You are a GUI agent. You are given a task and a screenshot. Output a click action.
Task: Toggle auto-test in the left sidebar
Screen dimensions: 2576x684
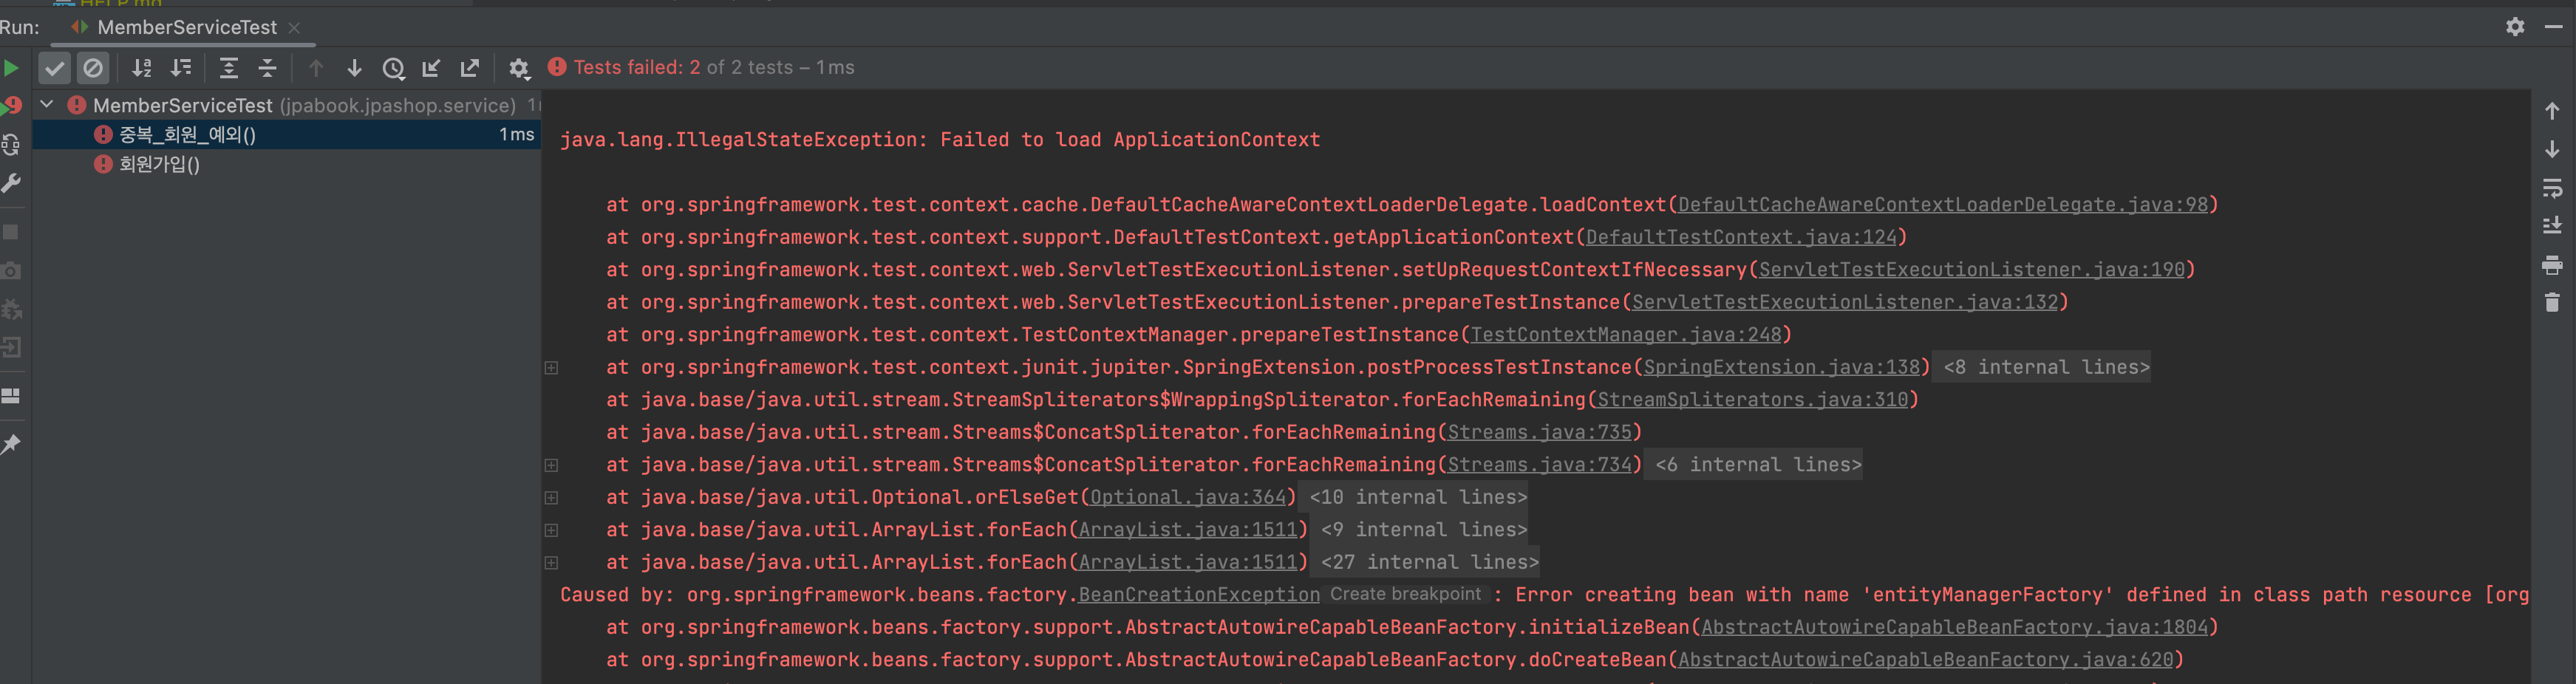[11, 144]
